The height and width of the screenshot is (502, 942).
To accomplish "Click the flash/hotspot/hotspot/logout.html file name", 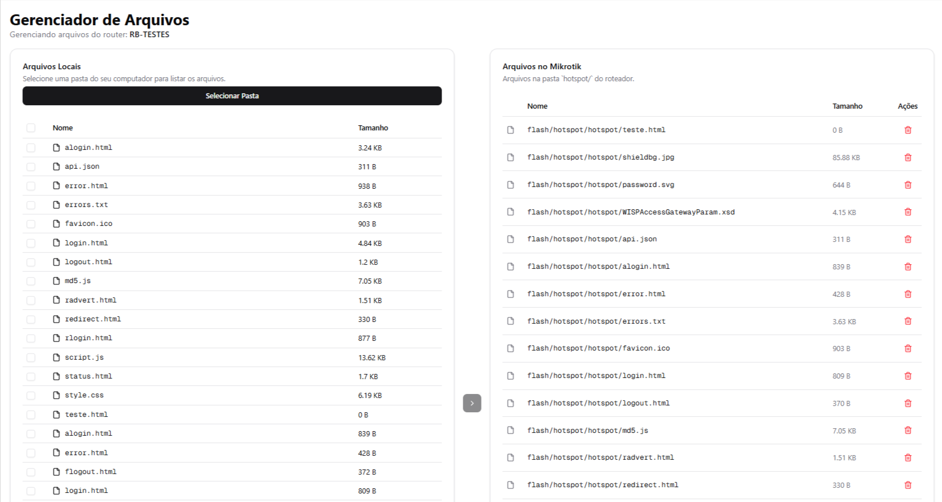I will pos(598,403).
